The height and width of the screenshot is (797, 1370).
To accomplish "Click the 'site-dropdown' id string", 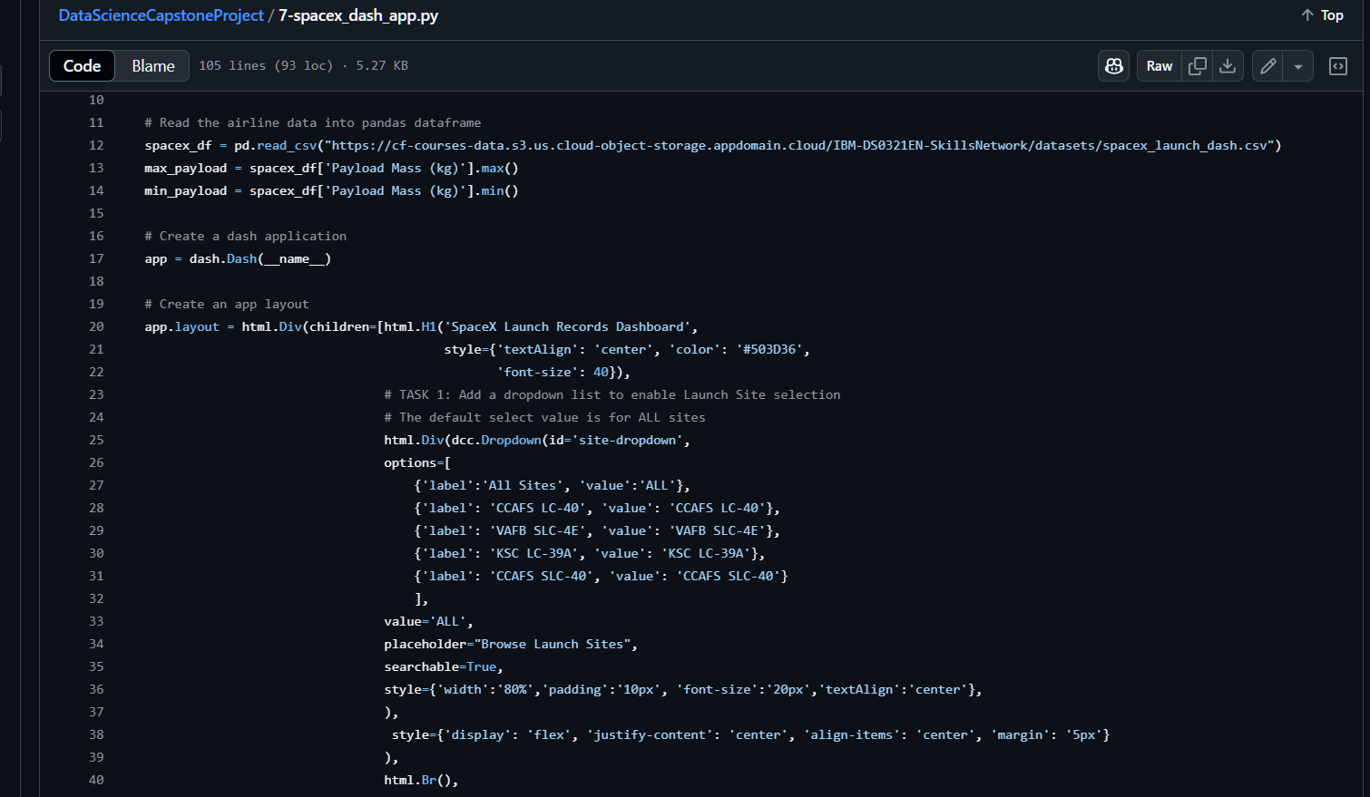I will pyautogui.click(x=627, y=440).
